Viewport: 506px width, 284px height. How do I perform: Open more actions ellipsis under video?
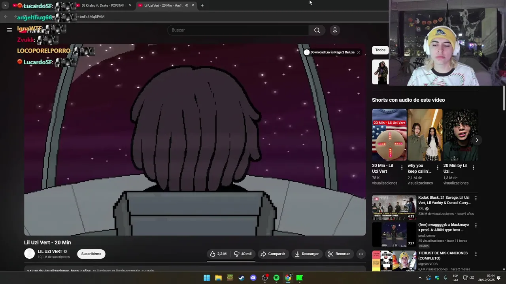point(361,254)
